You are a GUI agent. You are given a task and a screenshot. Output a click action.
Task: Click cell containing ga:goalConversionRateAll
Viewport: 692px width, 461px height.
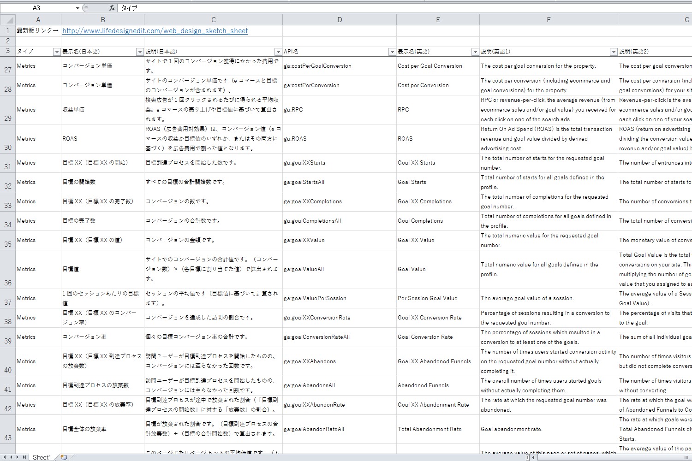pyautogui.click(x=340, y=337)
